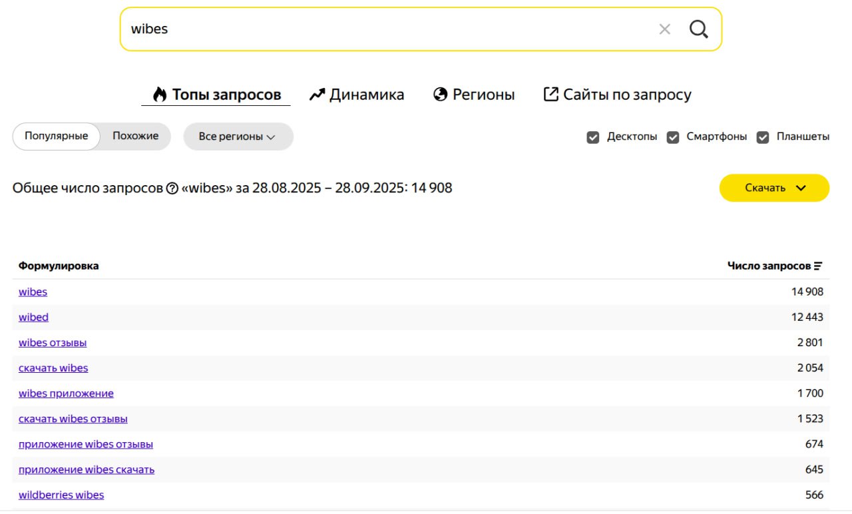
Task: Open the 'Скачать' download dropdown
Action: coord(774,188)
